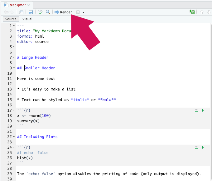Collapse the code chunk at line 17
Screen dimensions: 212x181
(x=14, y=110)
